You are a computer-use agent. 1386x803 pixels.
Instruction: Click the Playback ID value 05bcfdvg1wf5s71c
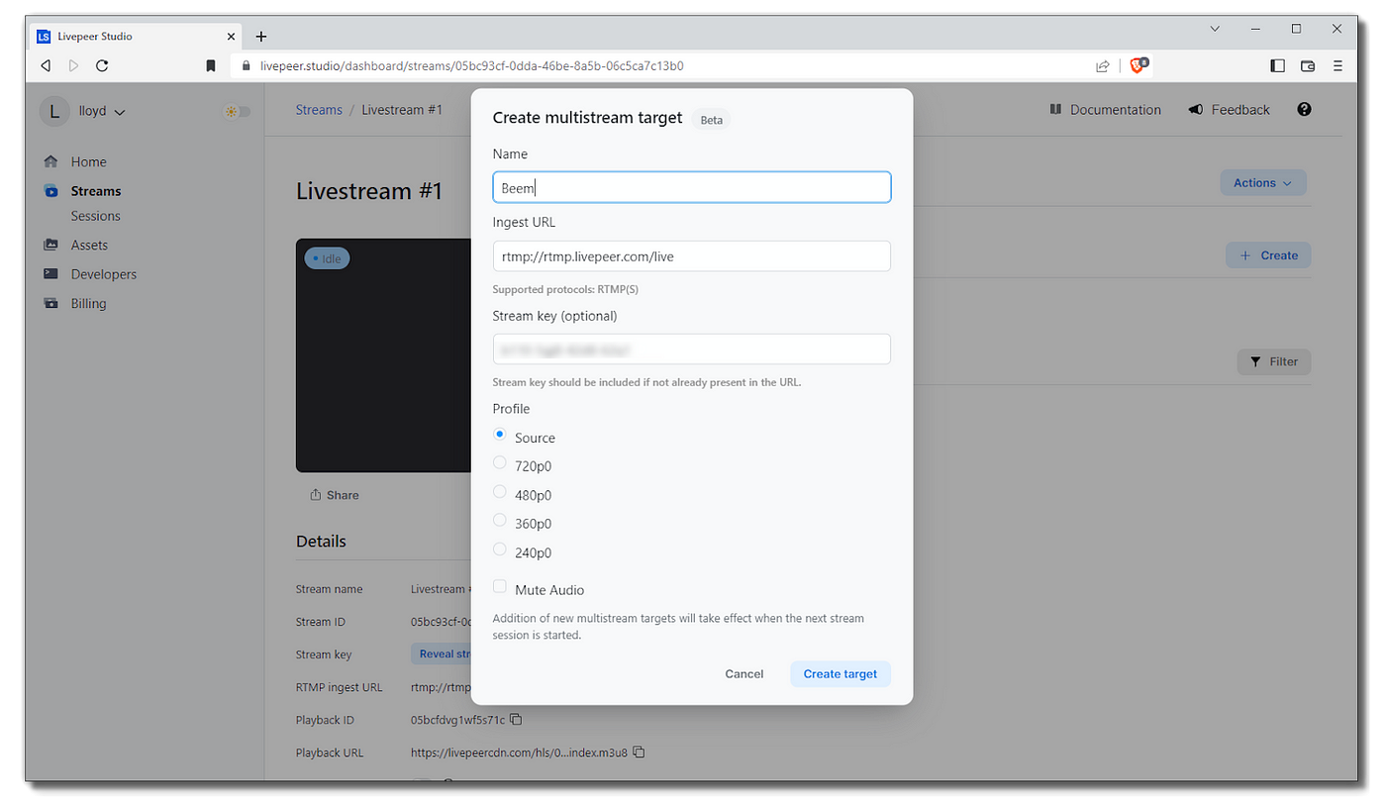pos(457,720)
